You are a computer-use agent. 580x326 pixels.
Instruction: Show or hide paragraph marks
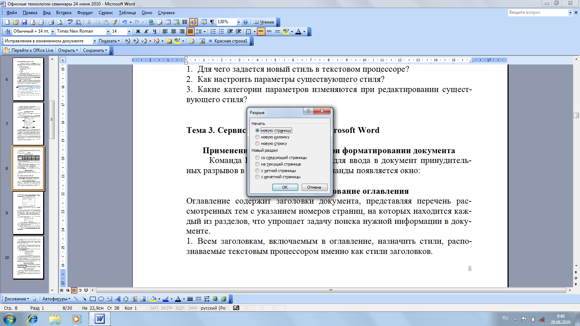tap(212, 22)
